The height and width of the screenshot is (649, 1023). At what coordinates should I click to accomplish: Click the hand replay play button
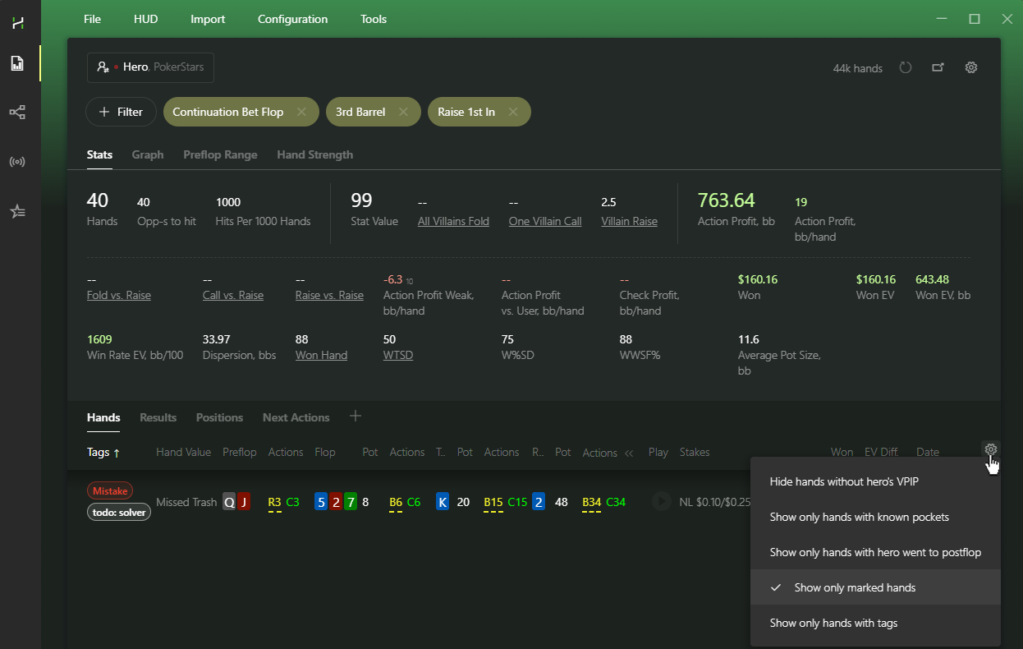[662, 501]
